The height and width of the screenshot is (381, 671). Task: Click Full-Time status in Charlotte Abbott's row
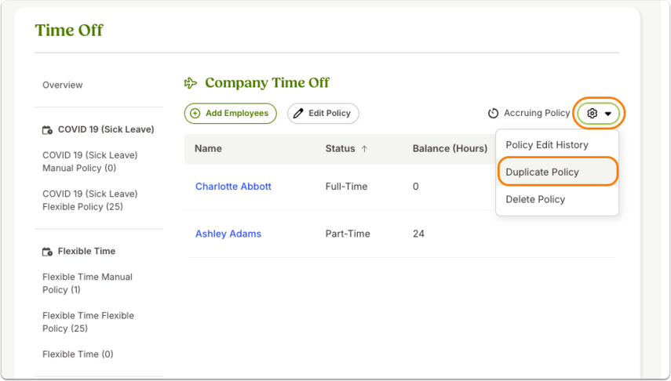click(x=346, y=187)
